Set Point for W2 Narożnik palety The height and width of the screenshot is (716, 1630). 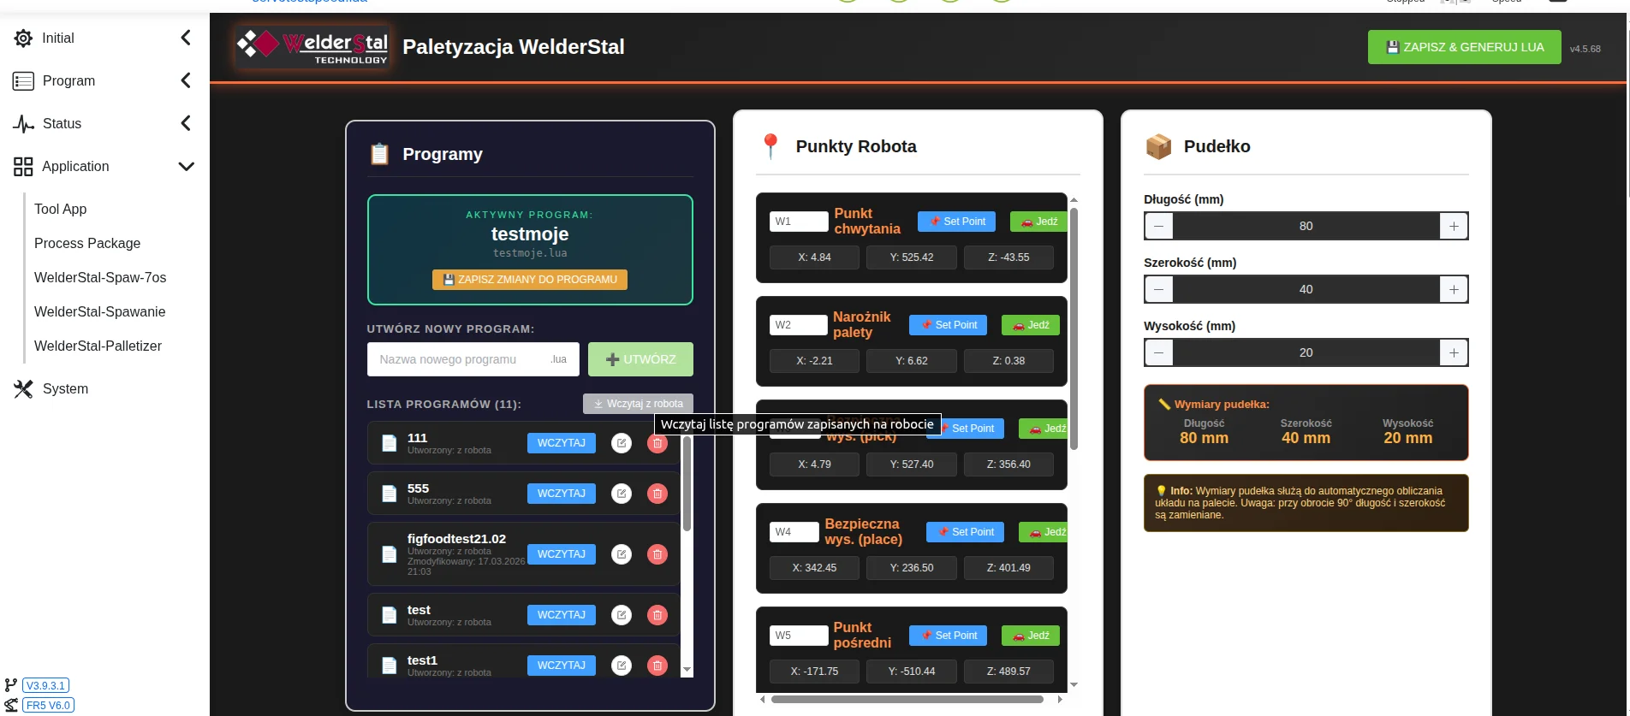[x=949, y=325]
